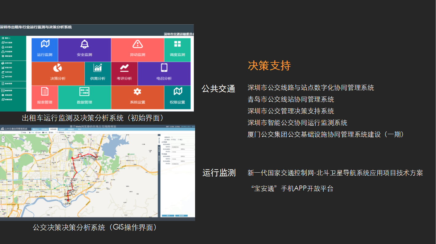Select 数据管理 in the green sidebar
Viewport: 436px width, 244px height.
[7, 90]
